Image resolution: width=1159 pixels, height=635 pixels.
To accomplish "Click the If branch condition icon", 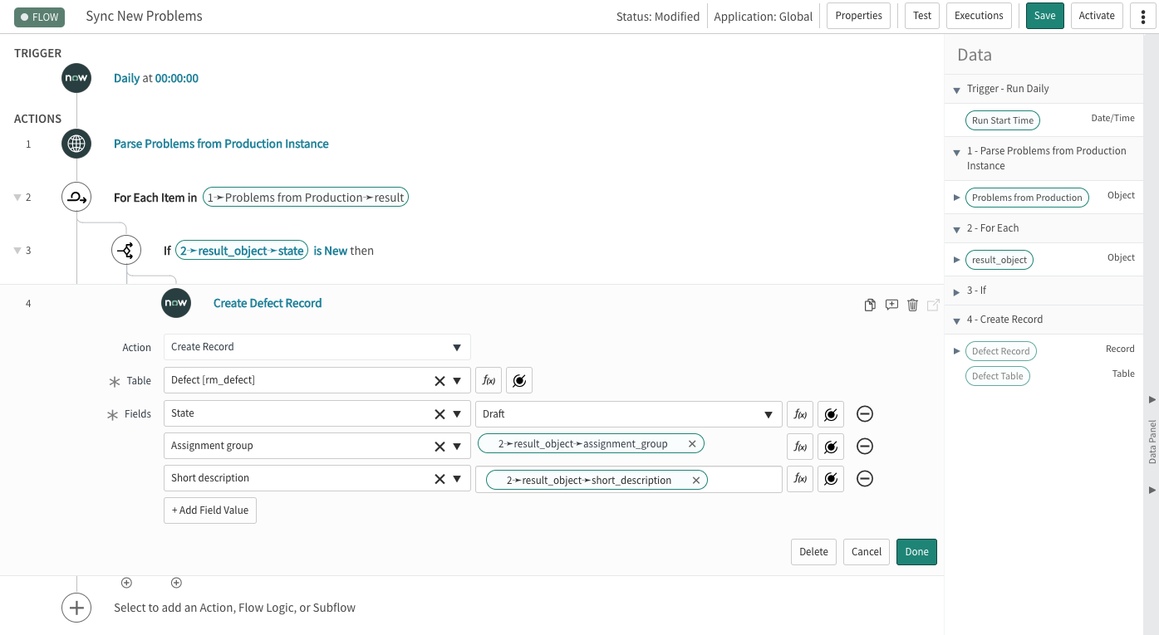I will 126,250.
